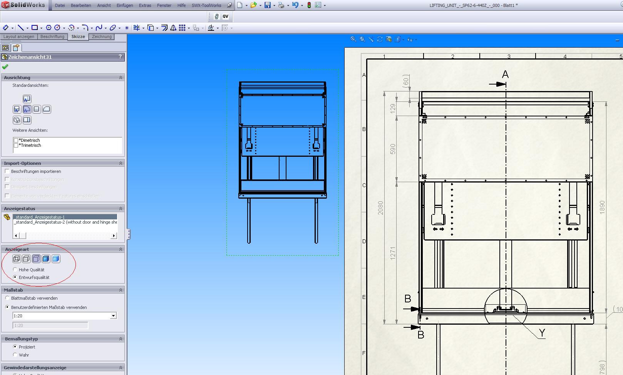Select _standard_Anzeigestatus-1 in the list

65,217
